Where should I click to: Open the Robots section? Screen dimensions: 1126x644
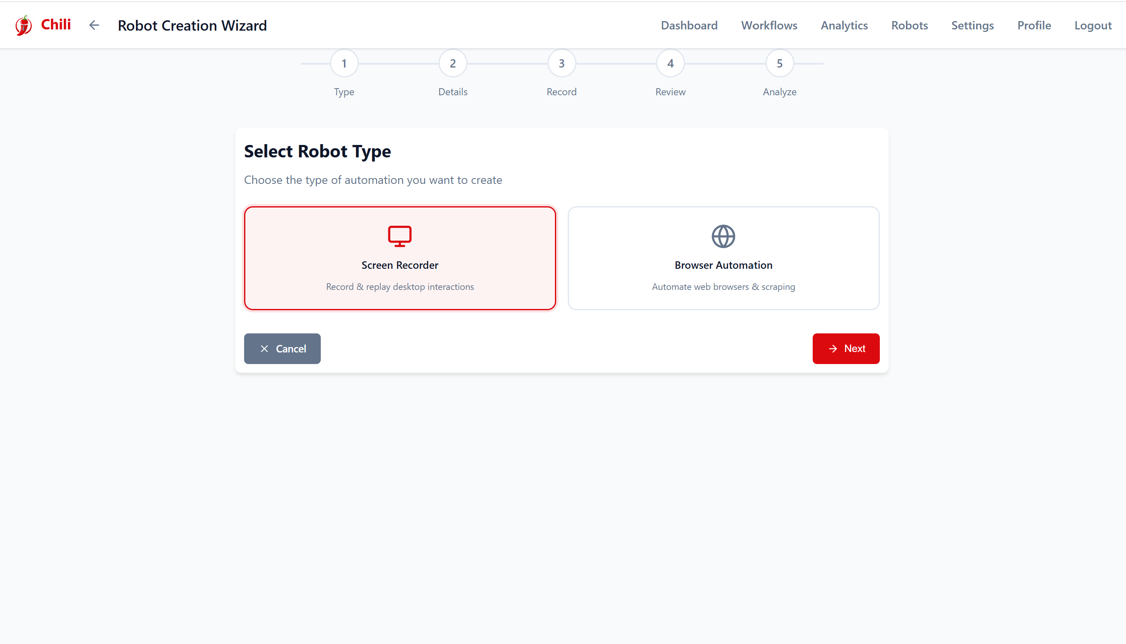click(x=909, y=25)
